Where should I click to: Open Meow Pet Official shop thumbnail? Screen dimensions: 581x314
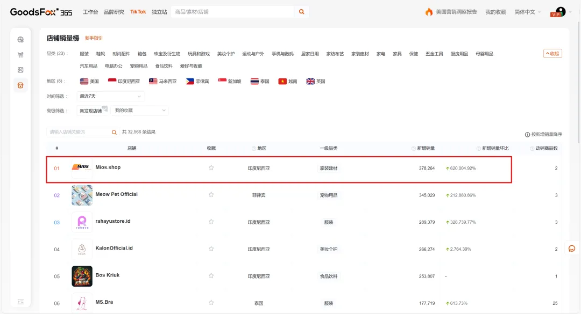coord(82,195)
